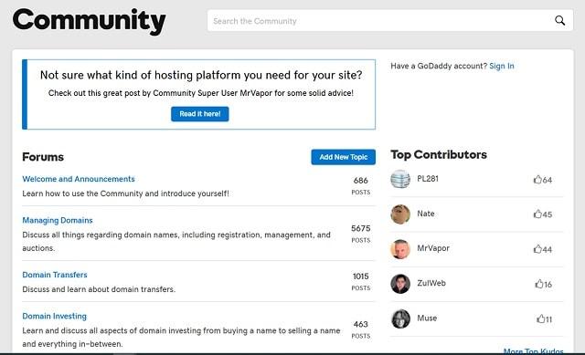Click the 'Have a GoDaddy account?' text
Viewport: 585px width, 355px height.
coord(439,66)
